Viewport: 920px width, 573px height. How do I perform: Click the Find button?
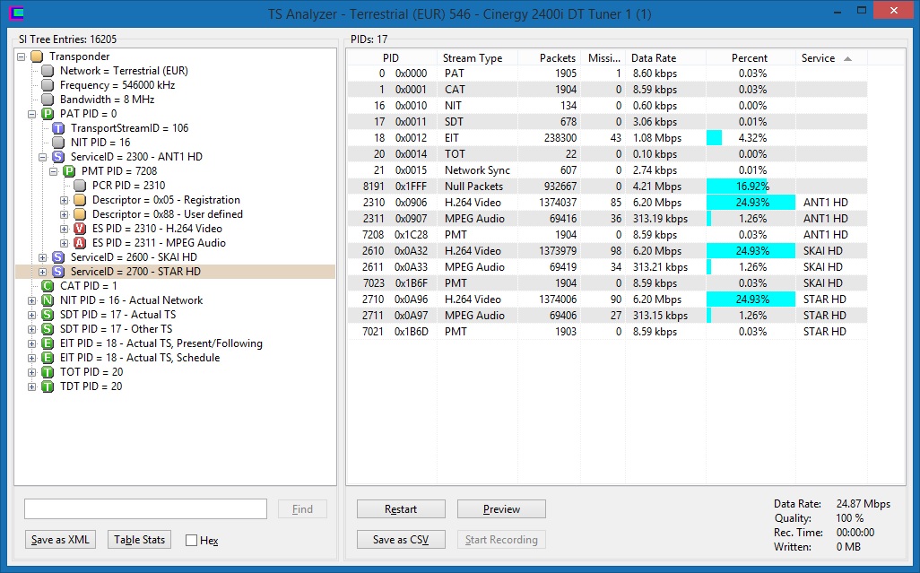[x=302, y=509]
